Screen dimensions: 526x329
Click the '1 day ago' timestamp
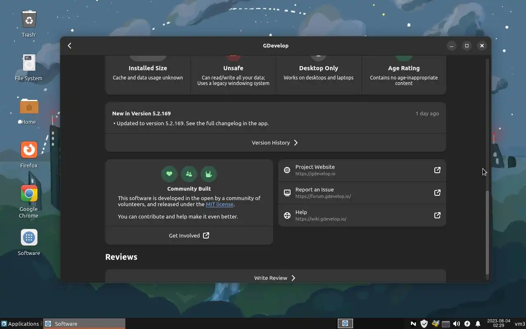[427, 114]
